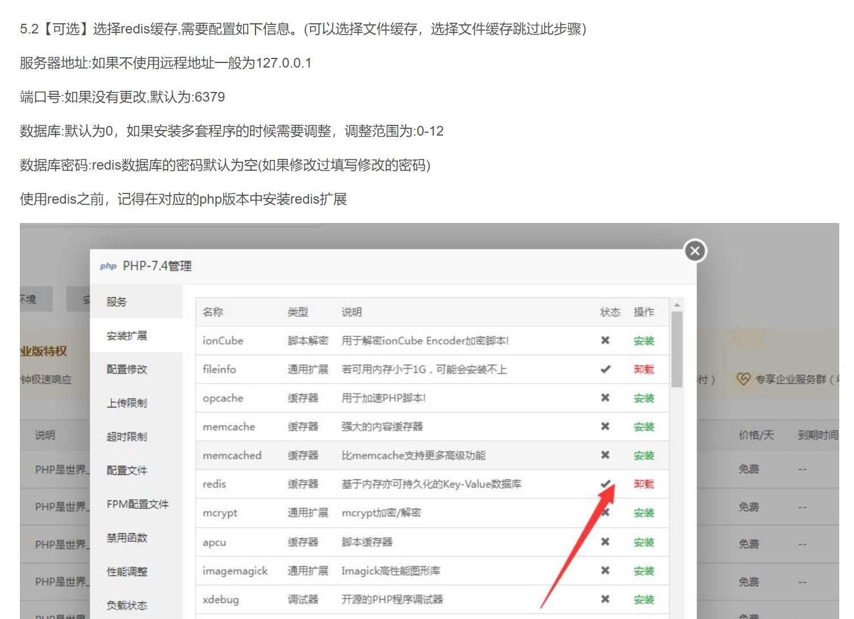Click the 到期时间 column header in background
The width and height of the screenshot is (854, 619).
click(818, 435)
